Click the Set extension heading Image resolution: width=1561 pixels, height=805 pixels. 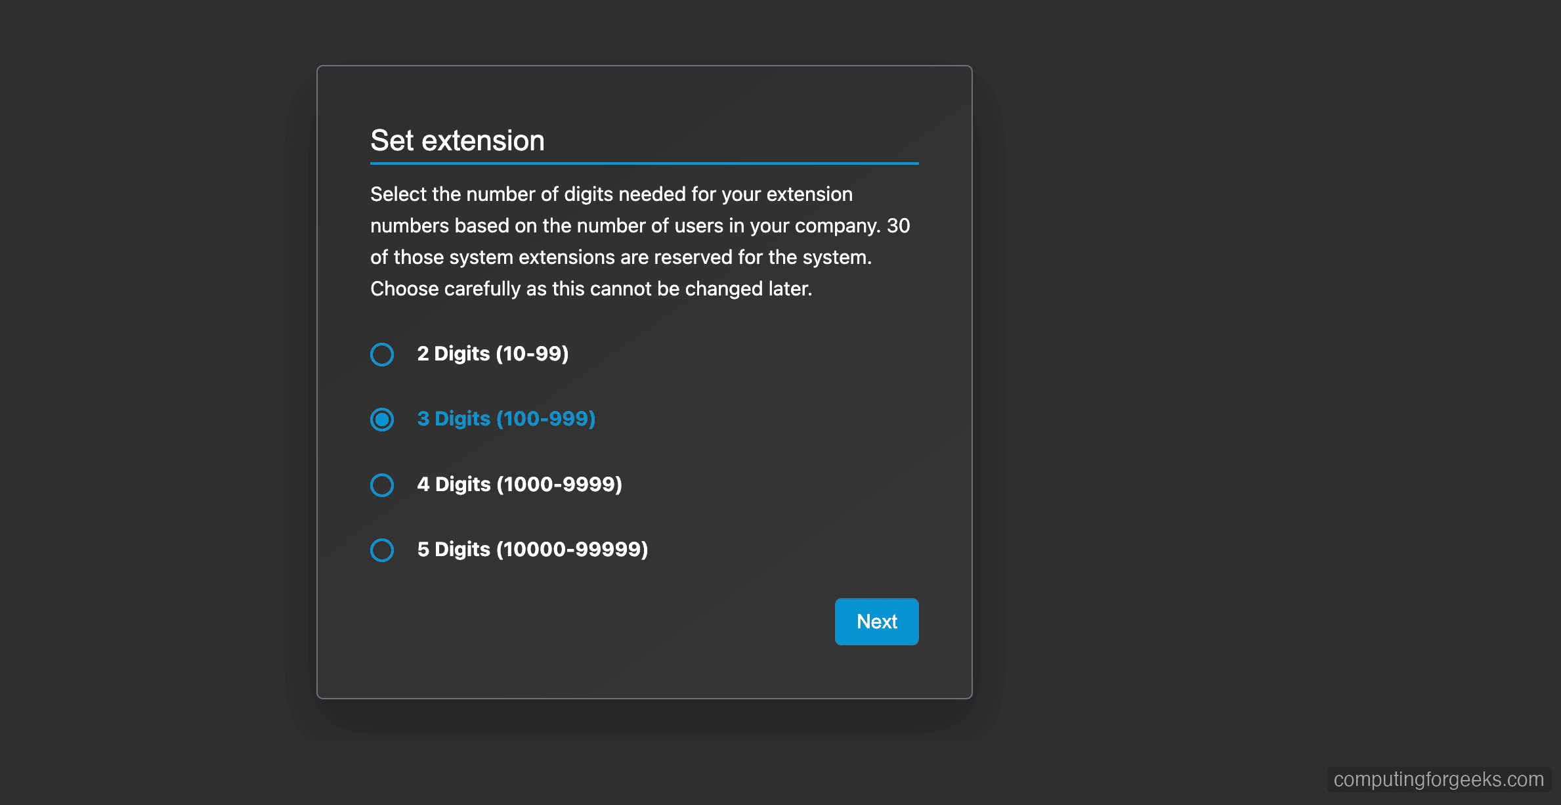[x=457, y=140]
